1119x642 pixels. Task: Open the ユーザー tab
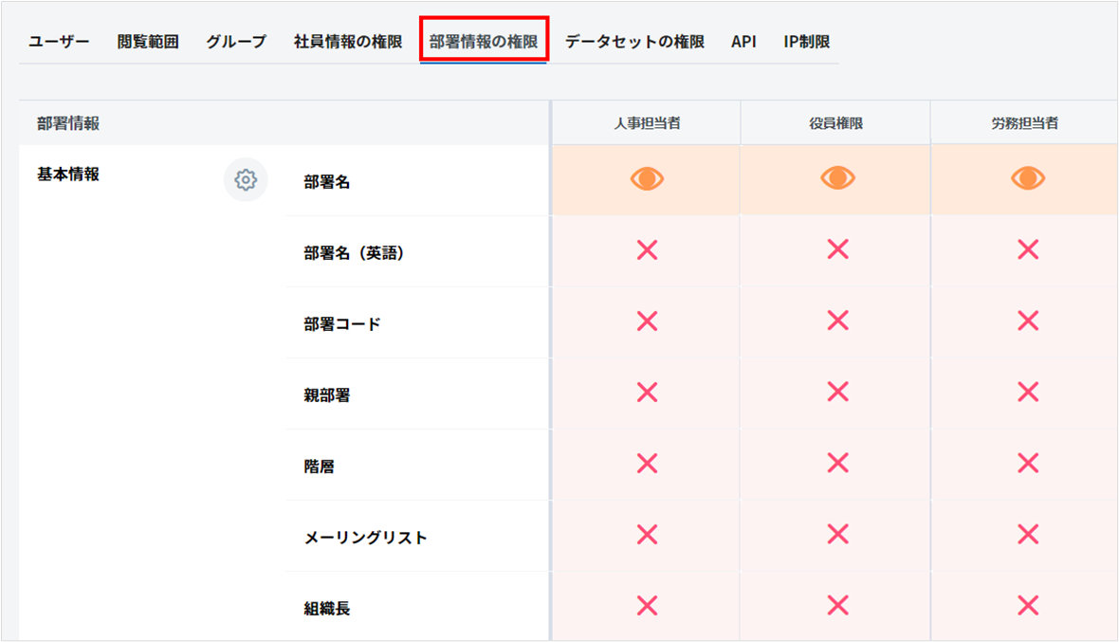pos(59,42)
